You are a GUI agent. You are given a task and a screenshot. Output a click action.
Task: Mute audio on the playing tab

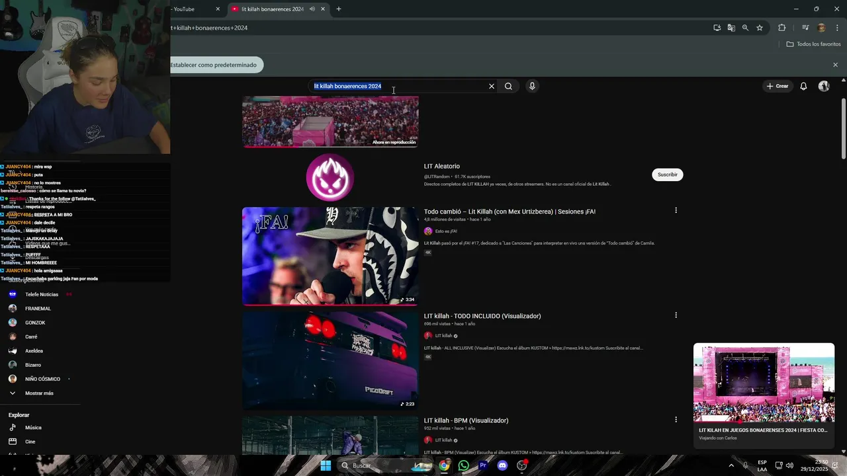click(312, 9)
